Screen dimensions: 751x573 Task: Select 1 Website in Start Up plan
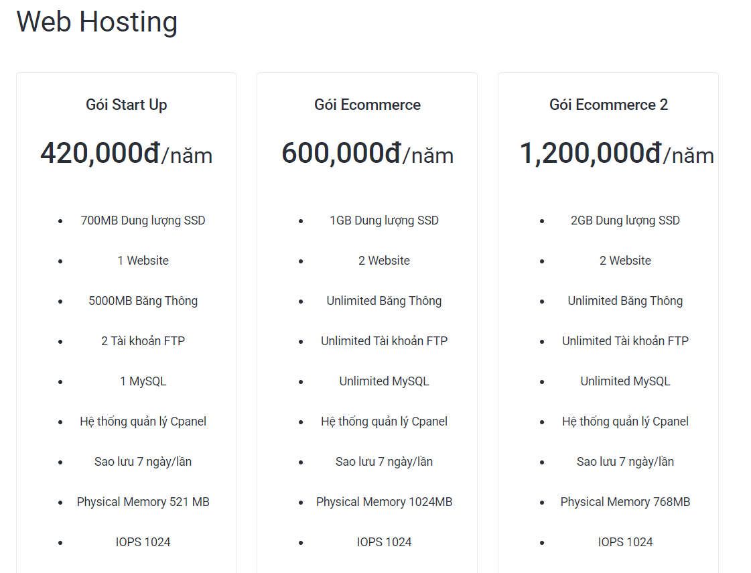coord(143,260)
